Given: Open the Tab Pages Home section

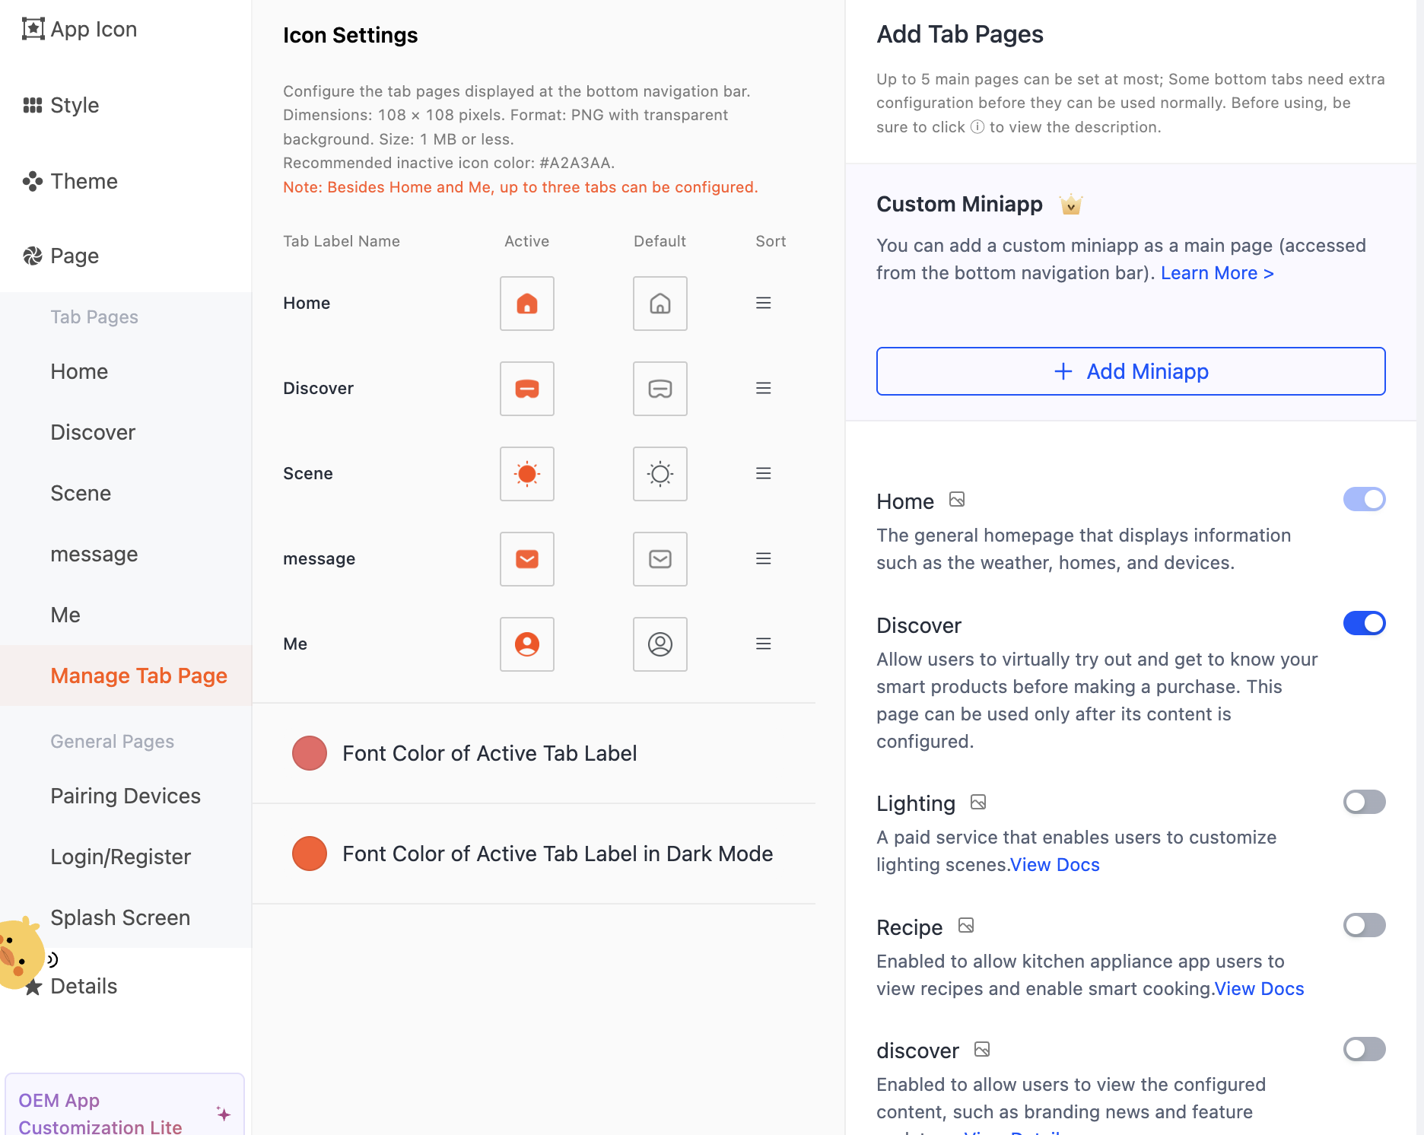Looking at the screenshot, I should 79,371.
